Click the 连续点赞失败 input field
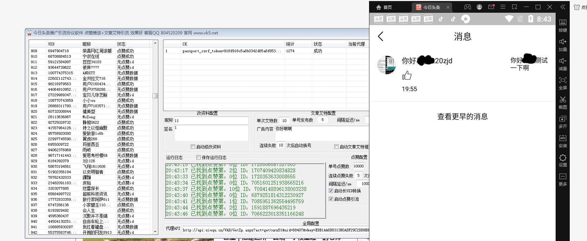The image size is (587, 241). (x=359, y=175)
